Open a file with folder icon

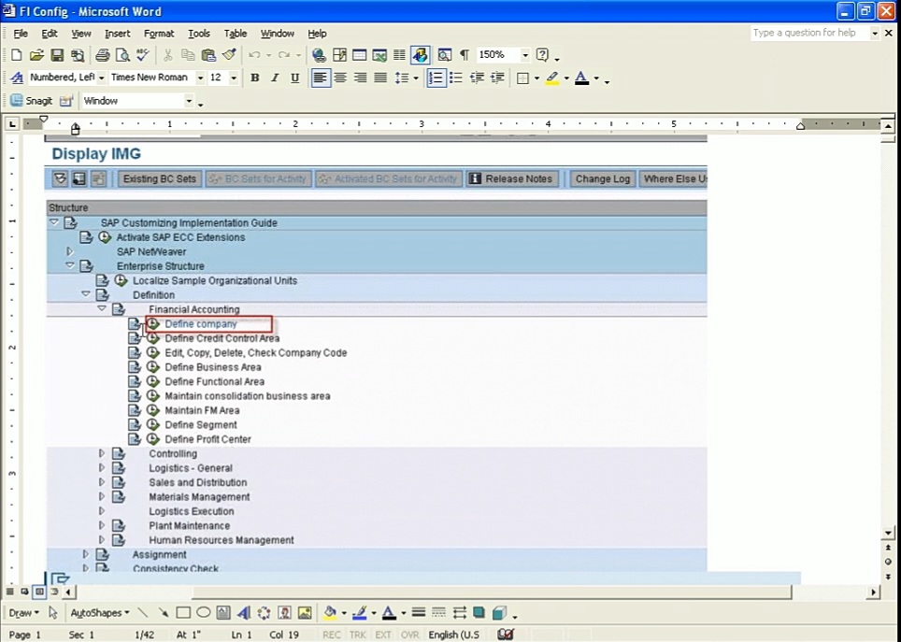[36, 55]
